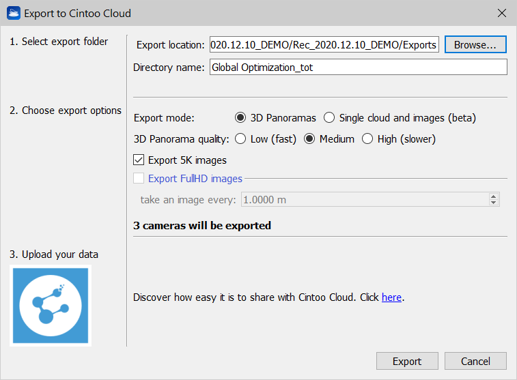Decrease the image interval spinner value
The image size is (517, 380).
[494, 203]
